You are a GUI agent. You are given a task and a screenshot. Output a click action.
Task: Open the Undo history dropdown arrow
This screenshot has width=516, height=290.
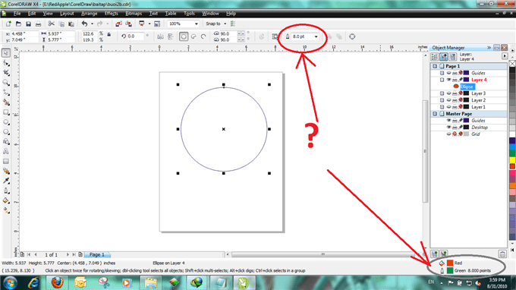pos(92,24)
